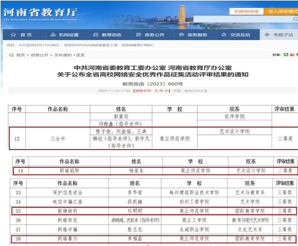
Task: Click the work name 保护信息安全
Action: click(68, 193)
